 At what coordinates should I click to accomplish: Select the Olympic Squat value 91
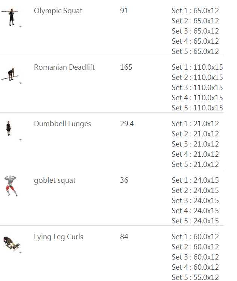tap(124, 11)
